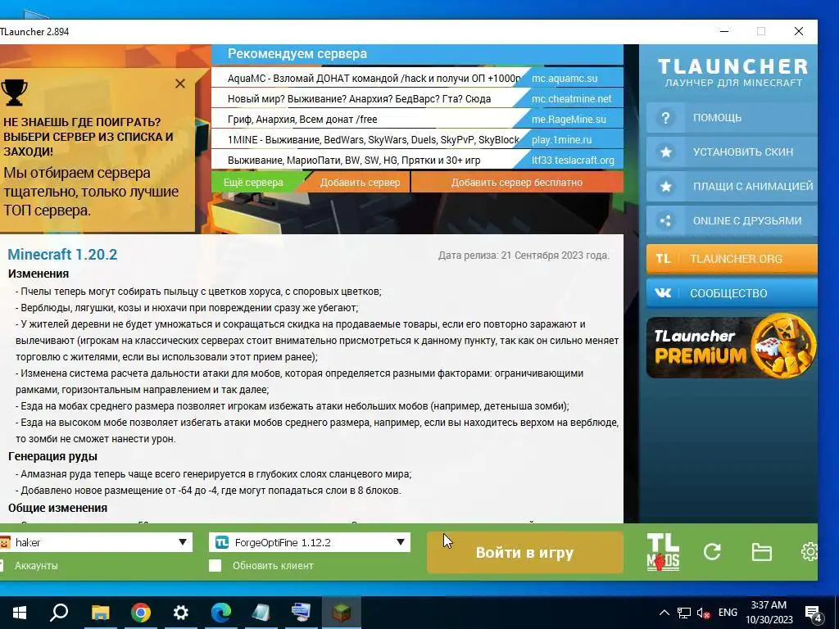Image resolution: width=839 pixels, height=629 pixels.
Task: Launch Google Chrome from taskbar
Action: [x=141, y=613]
